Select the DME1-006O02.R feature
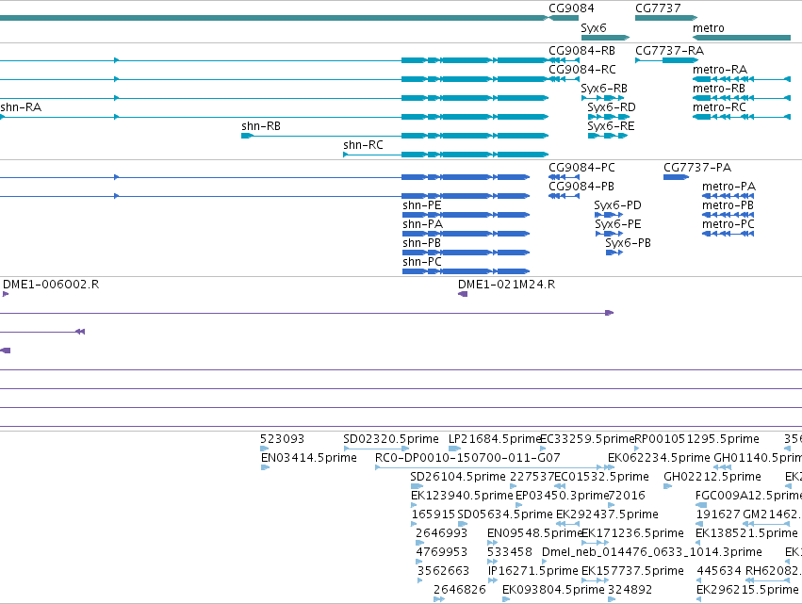The height and width of the screenshot is (604, 802). [x=6, y=294]
